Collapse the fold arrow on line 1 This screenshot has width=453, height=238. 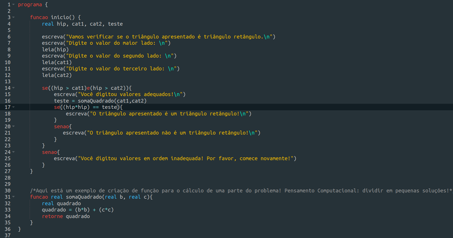(x=13, y=5)
